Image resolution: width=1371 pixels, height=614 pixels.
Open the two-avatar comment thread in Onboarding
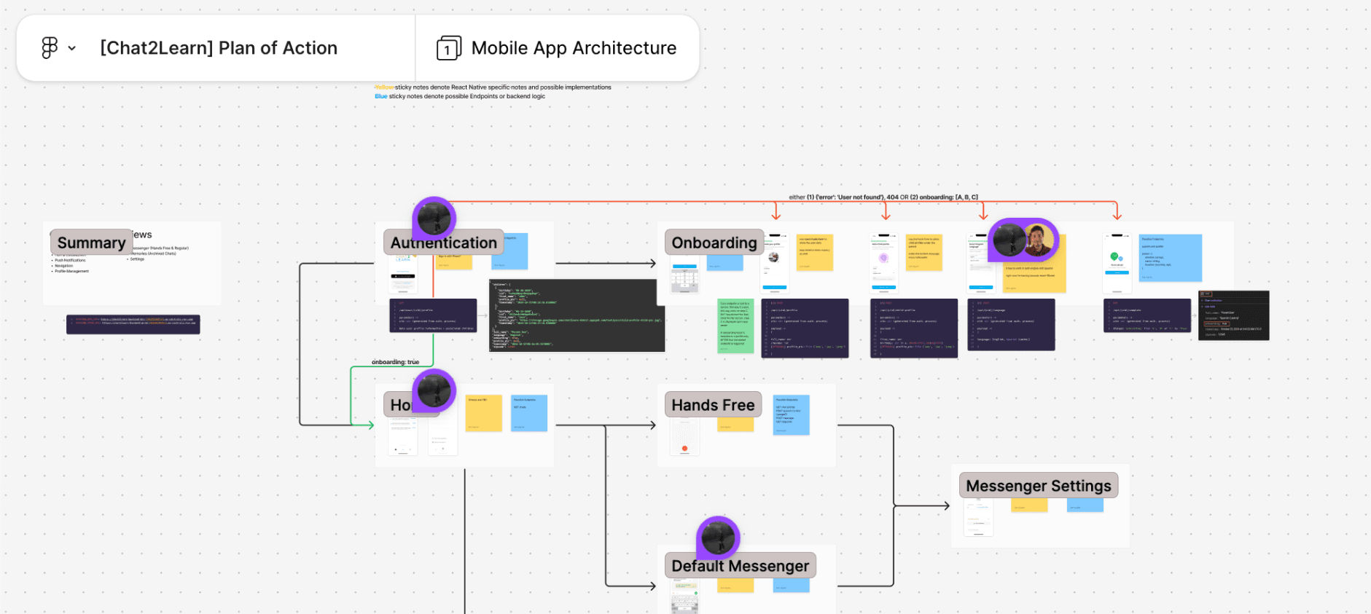point(1023,240)
